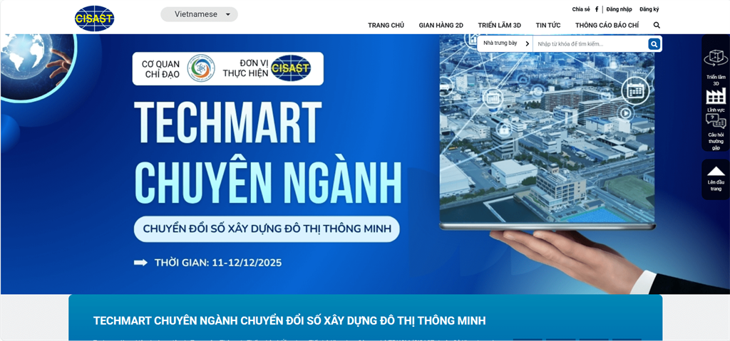The height and width of the screenshot is (341, 730).
Task: Focus the keyword search input field
Action: tap(590, 44)
